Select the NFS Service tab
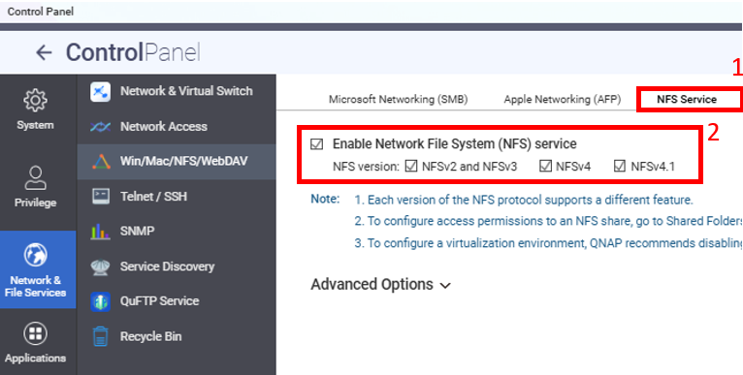The width and height of the screenshot is (743, 375). [x=687, y=100]
